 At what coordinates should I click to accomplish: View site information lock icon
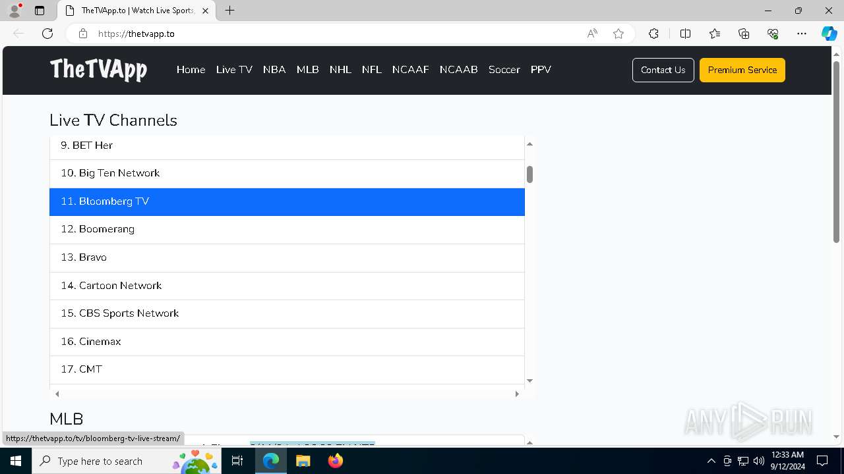[x=83, y=34]
